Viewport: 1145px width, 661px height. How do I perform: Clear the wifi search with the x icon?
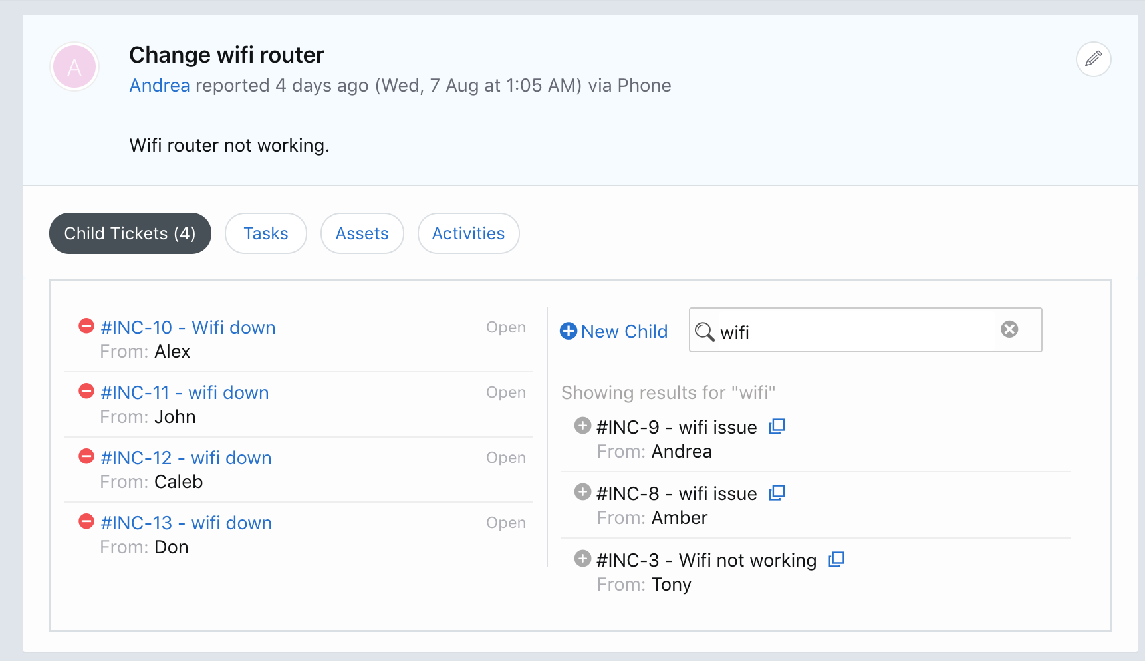click(x=1010, y=329)
